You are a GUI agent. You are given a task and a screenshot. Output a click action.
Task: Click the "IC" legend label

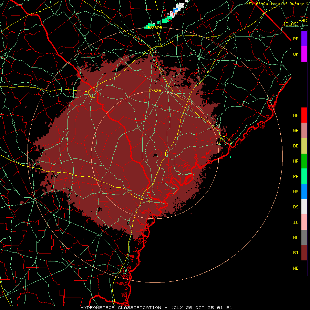[296, 222]
